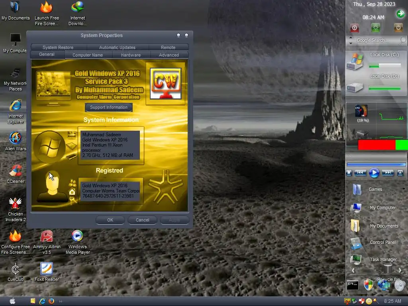Click the sidebar left chevron arrow
Viewport: 408px width, 306px height.
(353, 271)
